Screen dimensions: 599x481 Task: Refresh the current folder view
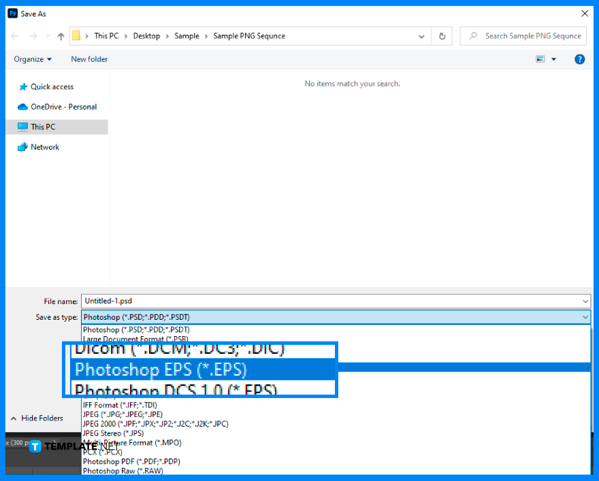[442, 35]
